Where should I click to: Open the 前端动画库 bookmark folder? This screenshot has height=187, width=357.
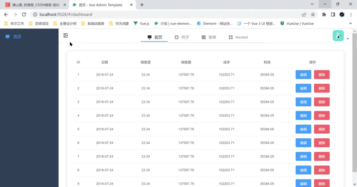click(93, 24)
